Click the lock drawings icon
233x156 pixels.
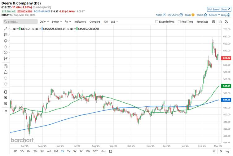[6, 72]
